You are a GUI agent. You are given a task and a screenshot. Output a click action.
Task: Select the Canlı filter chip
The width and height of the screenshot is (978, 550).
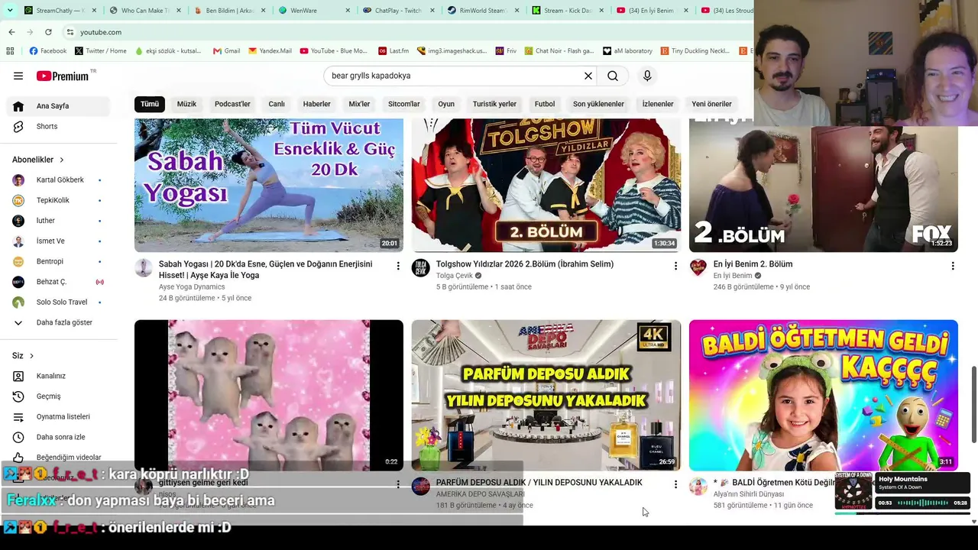(x=277, y=104)
